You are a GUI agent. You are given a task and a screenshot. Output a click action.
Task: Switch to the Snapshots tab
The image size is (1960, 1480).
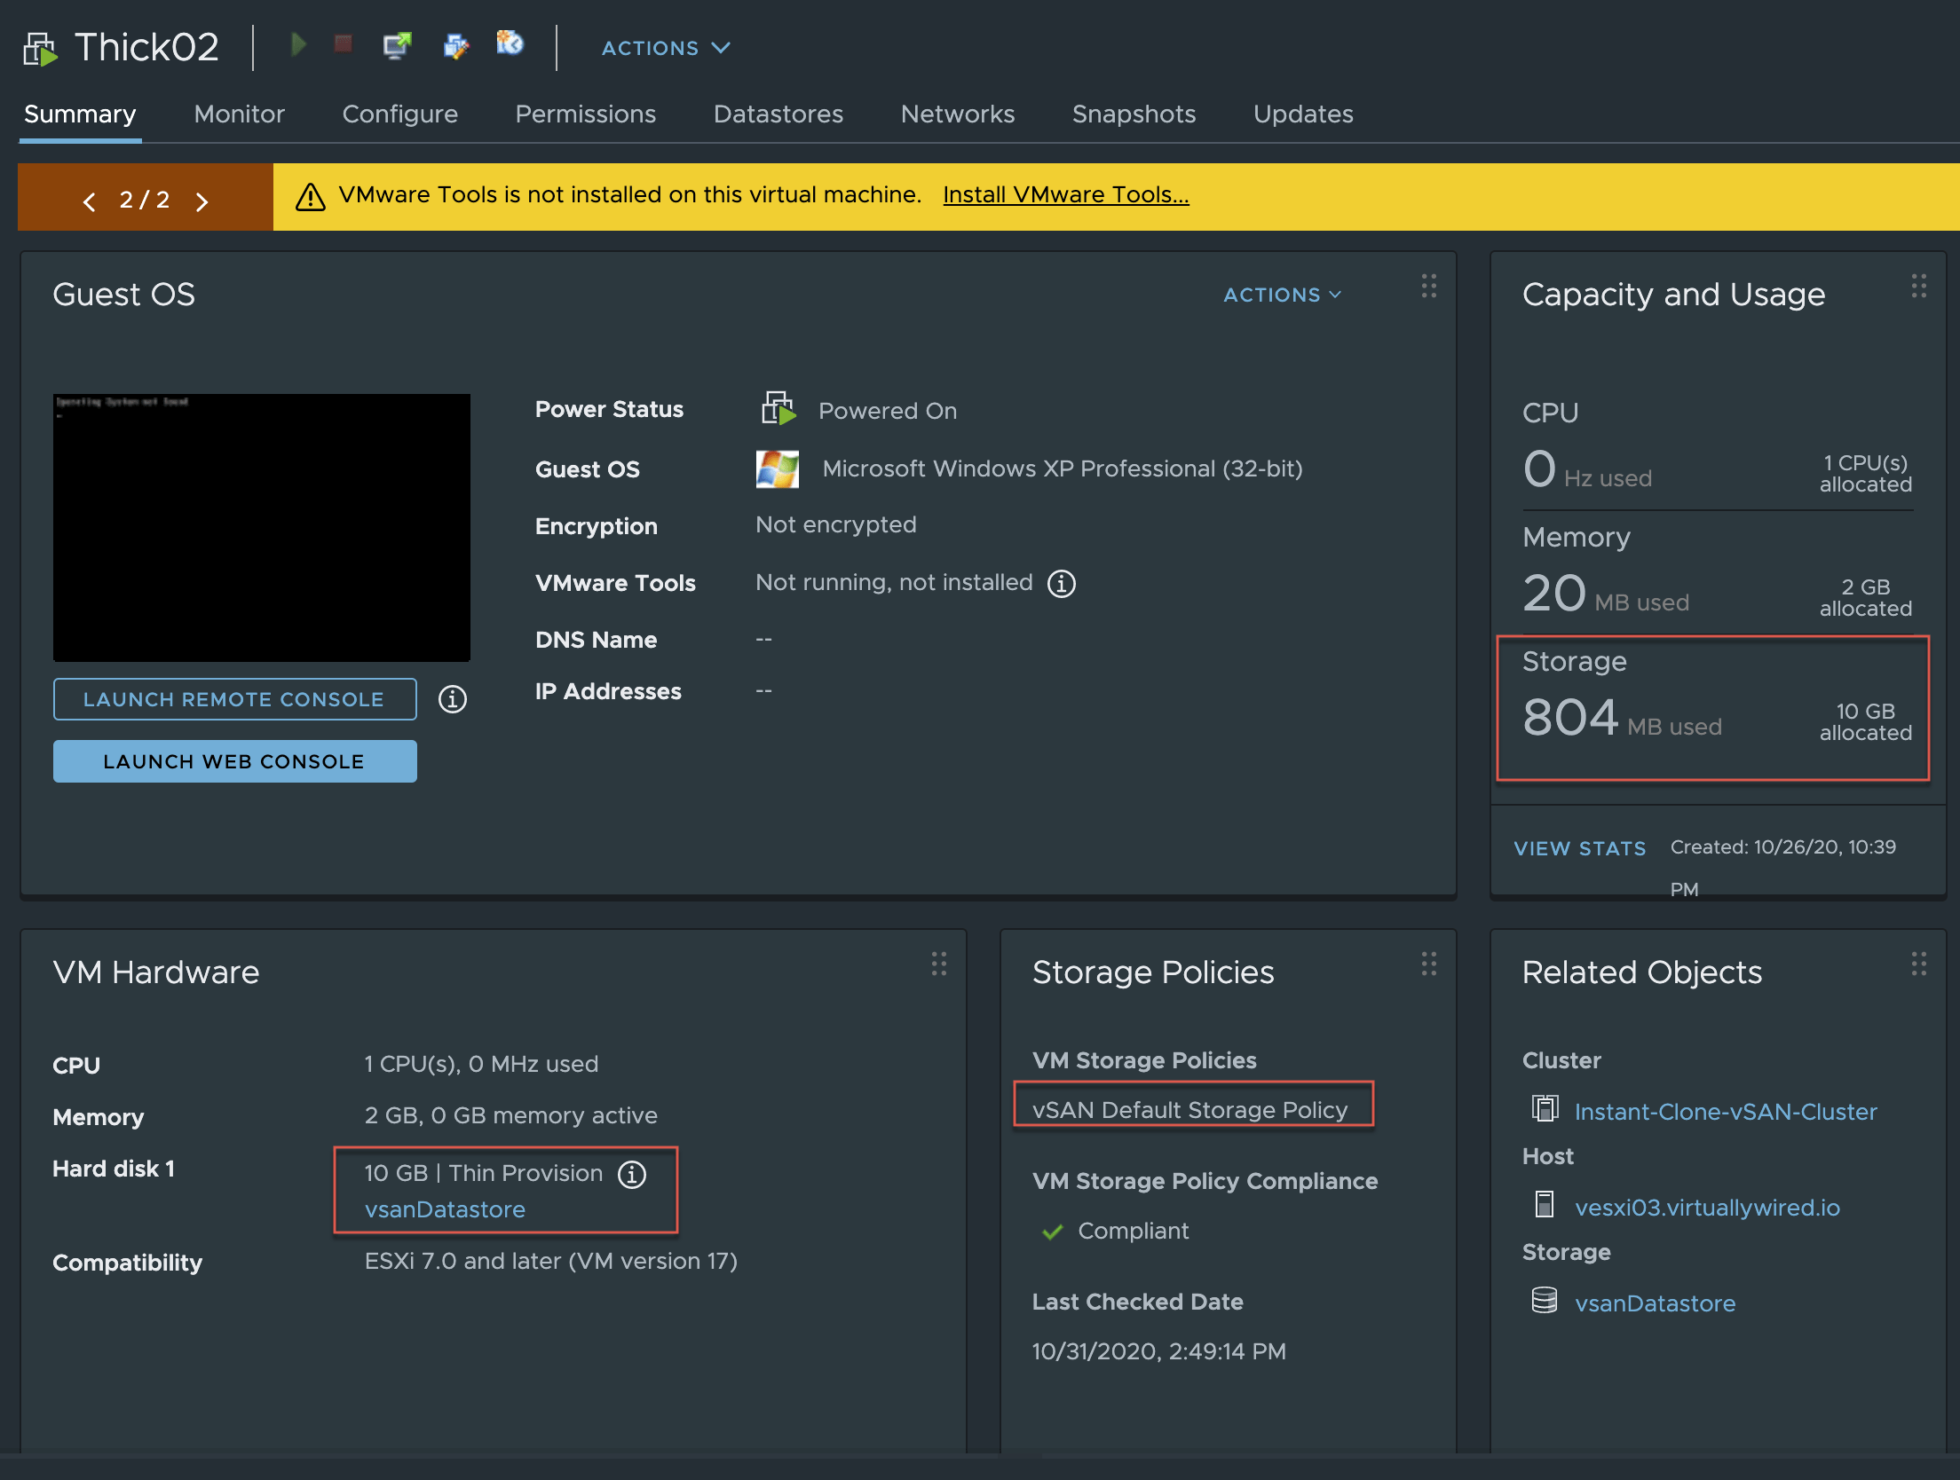pos(1134,114)
